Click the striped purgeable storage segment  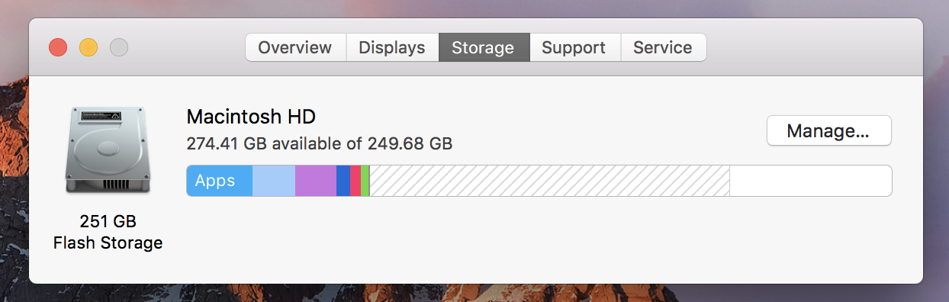point(550,181)
